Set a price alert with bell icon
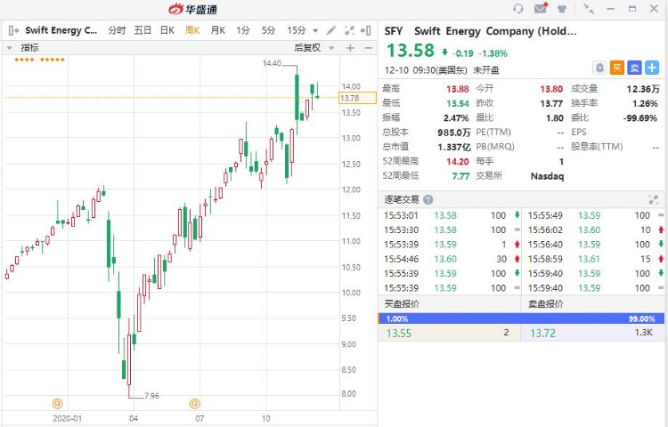This screenshot has height=427, width=668. (x=599, y=68)
